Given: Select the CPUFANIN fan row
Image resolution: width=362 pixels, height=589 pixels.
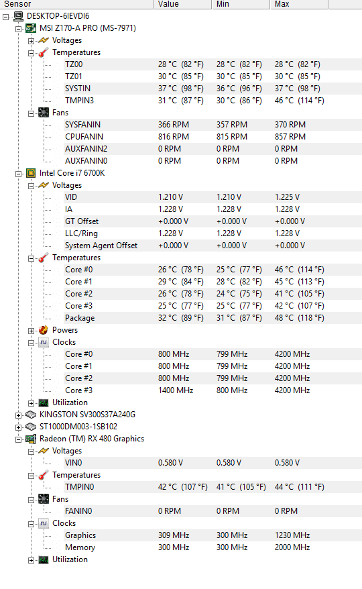Looking at the screenshot, I should coord(213,137).
